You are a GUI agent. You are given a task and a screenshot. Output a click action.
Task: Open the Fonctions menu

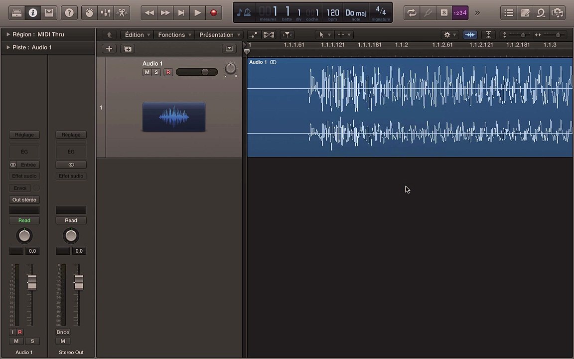(174, 35)
